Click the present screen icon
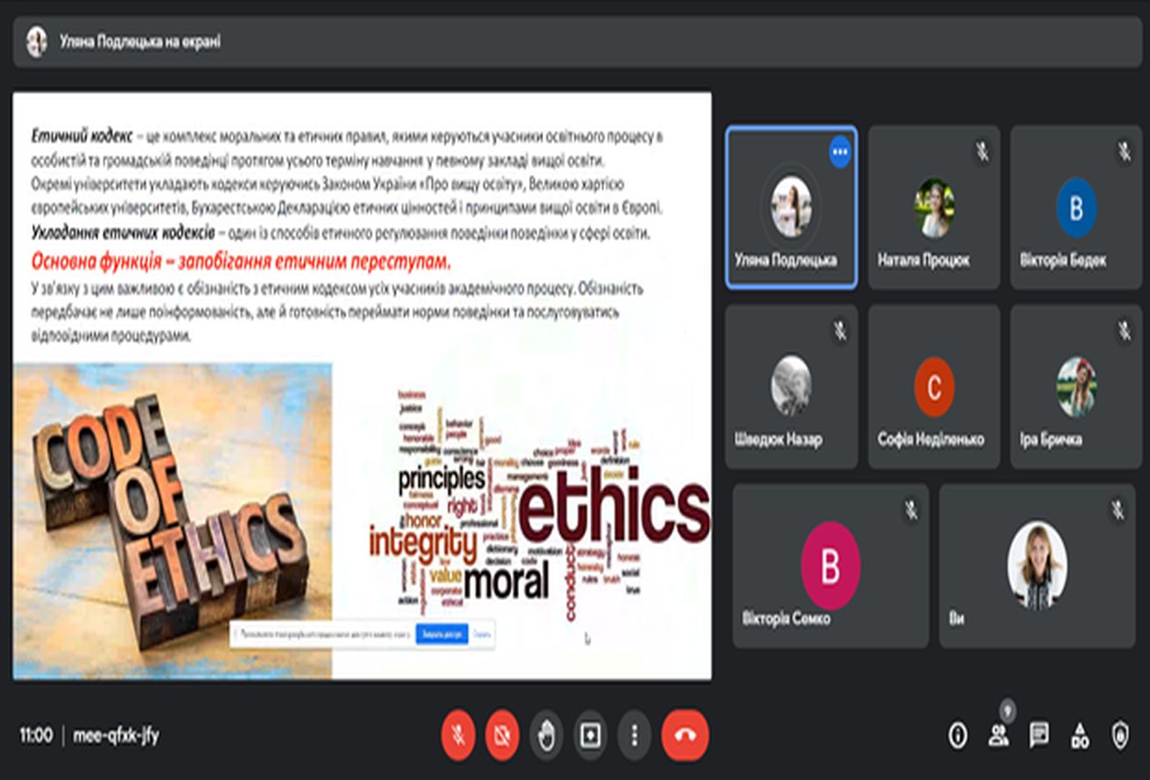1150x780 pixels. click(x=591, y=735)
